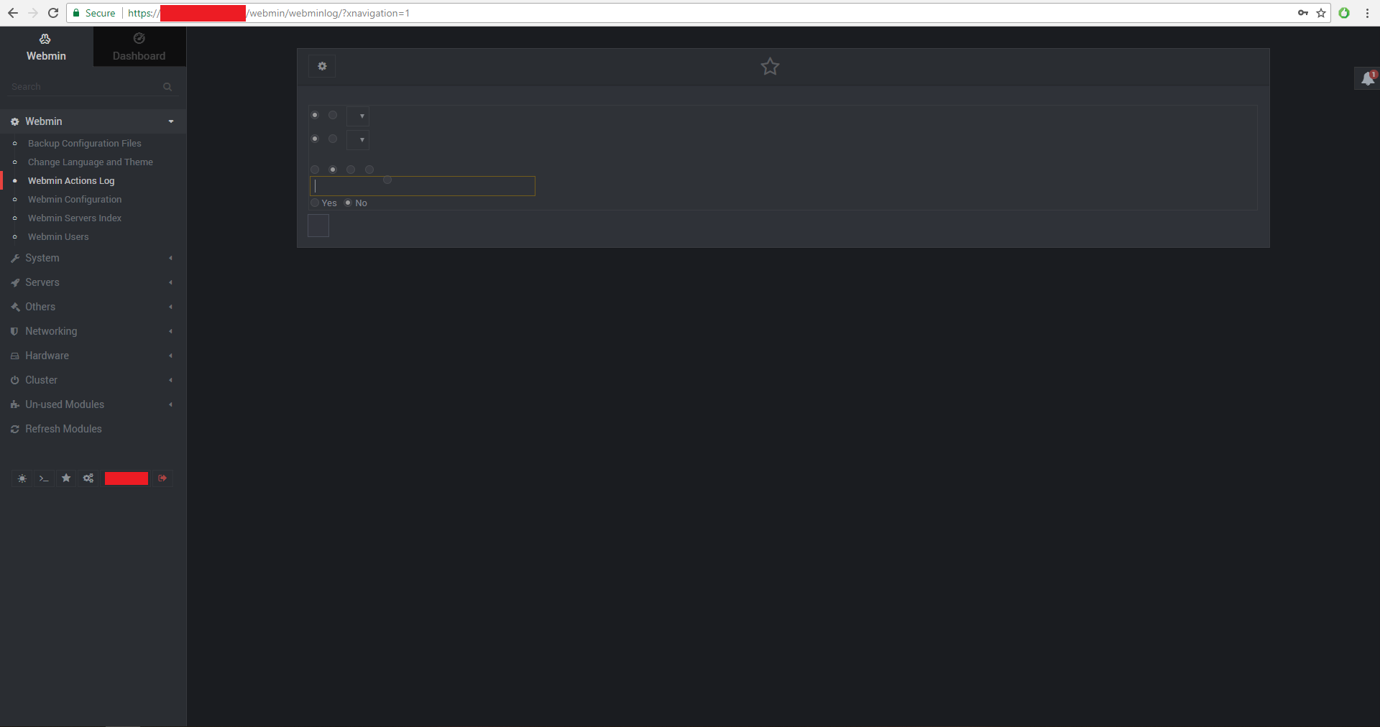Click inside the sidebar search field

pos(79,86)
